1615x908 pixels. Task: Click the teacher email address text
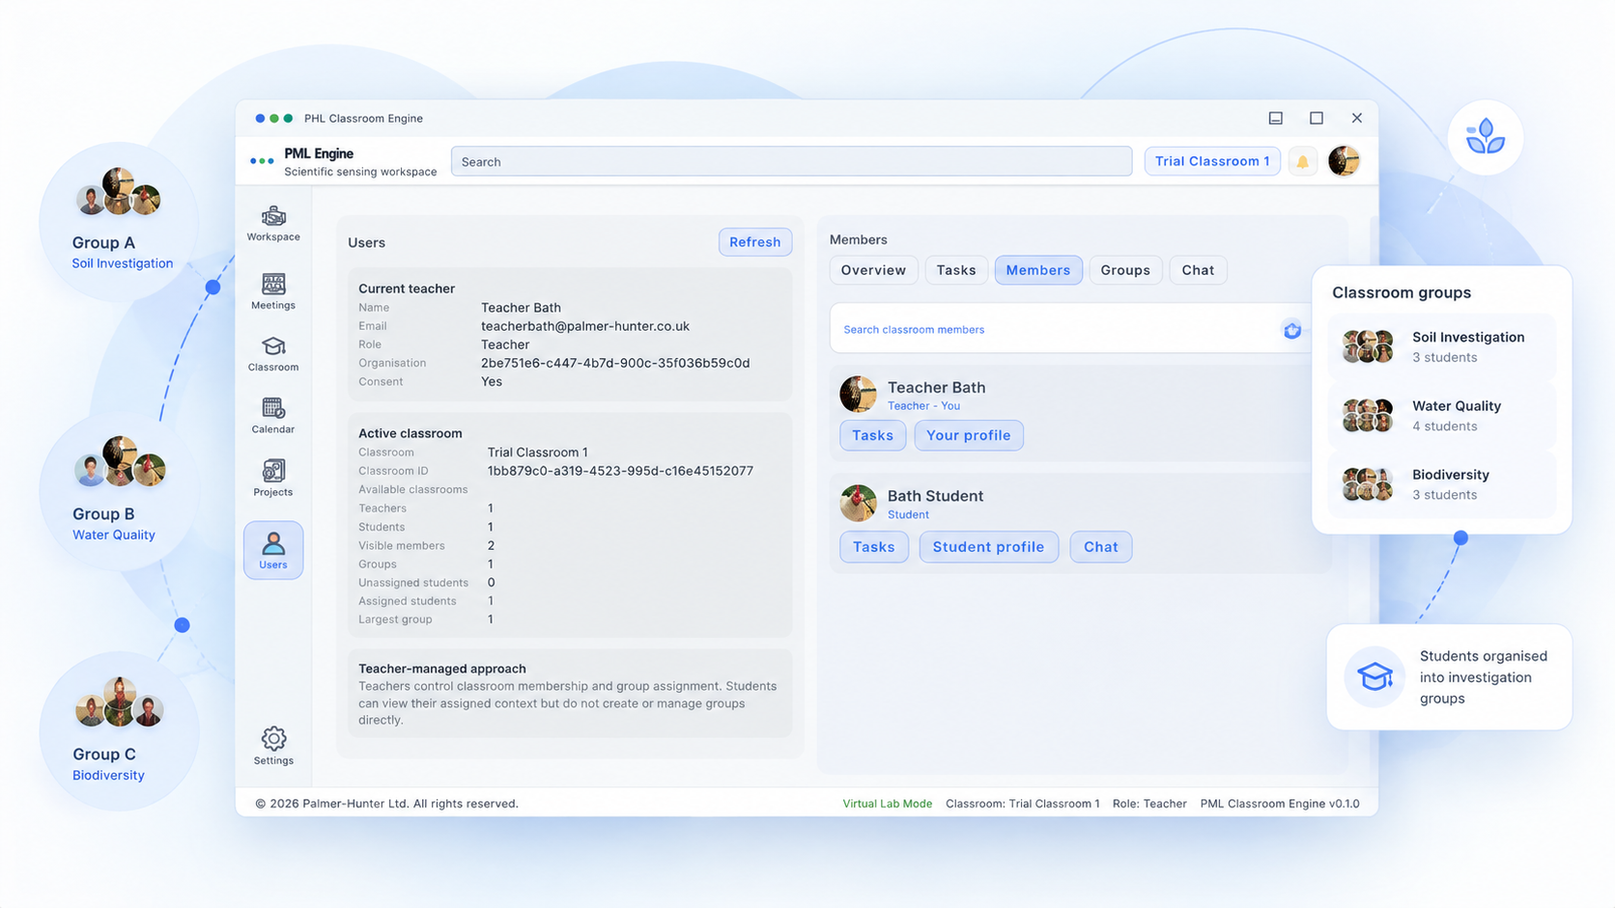click(585, 326)
